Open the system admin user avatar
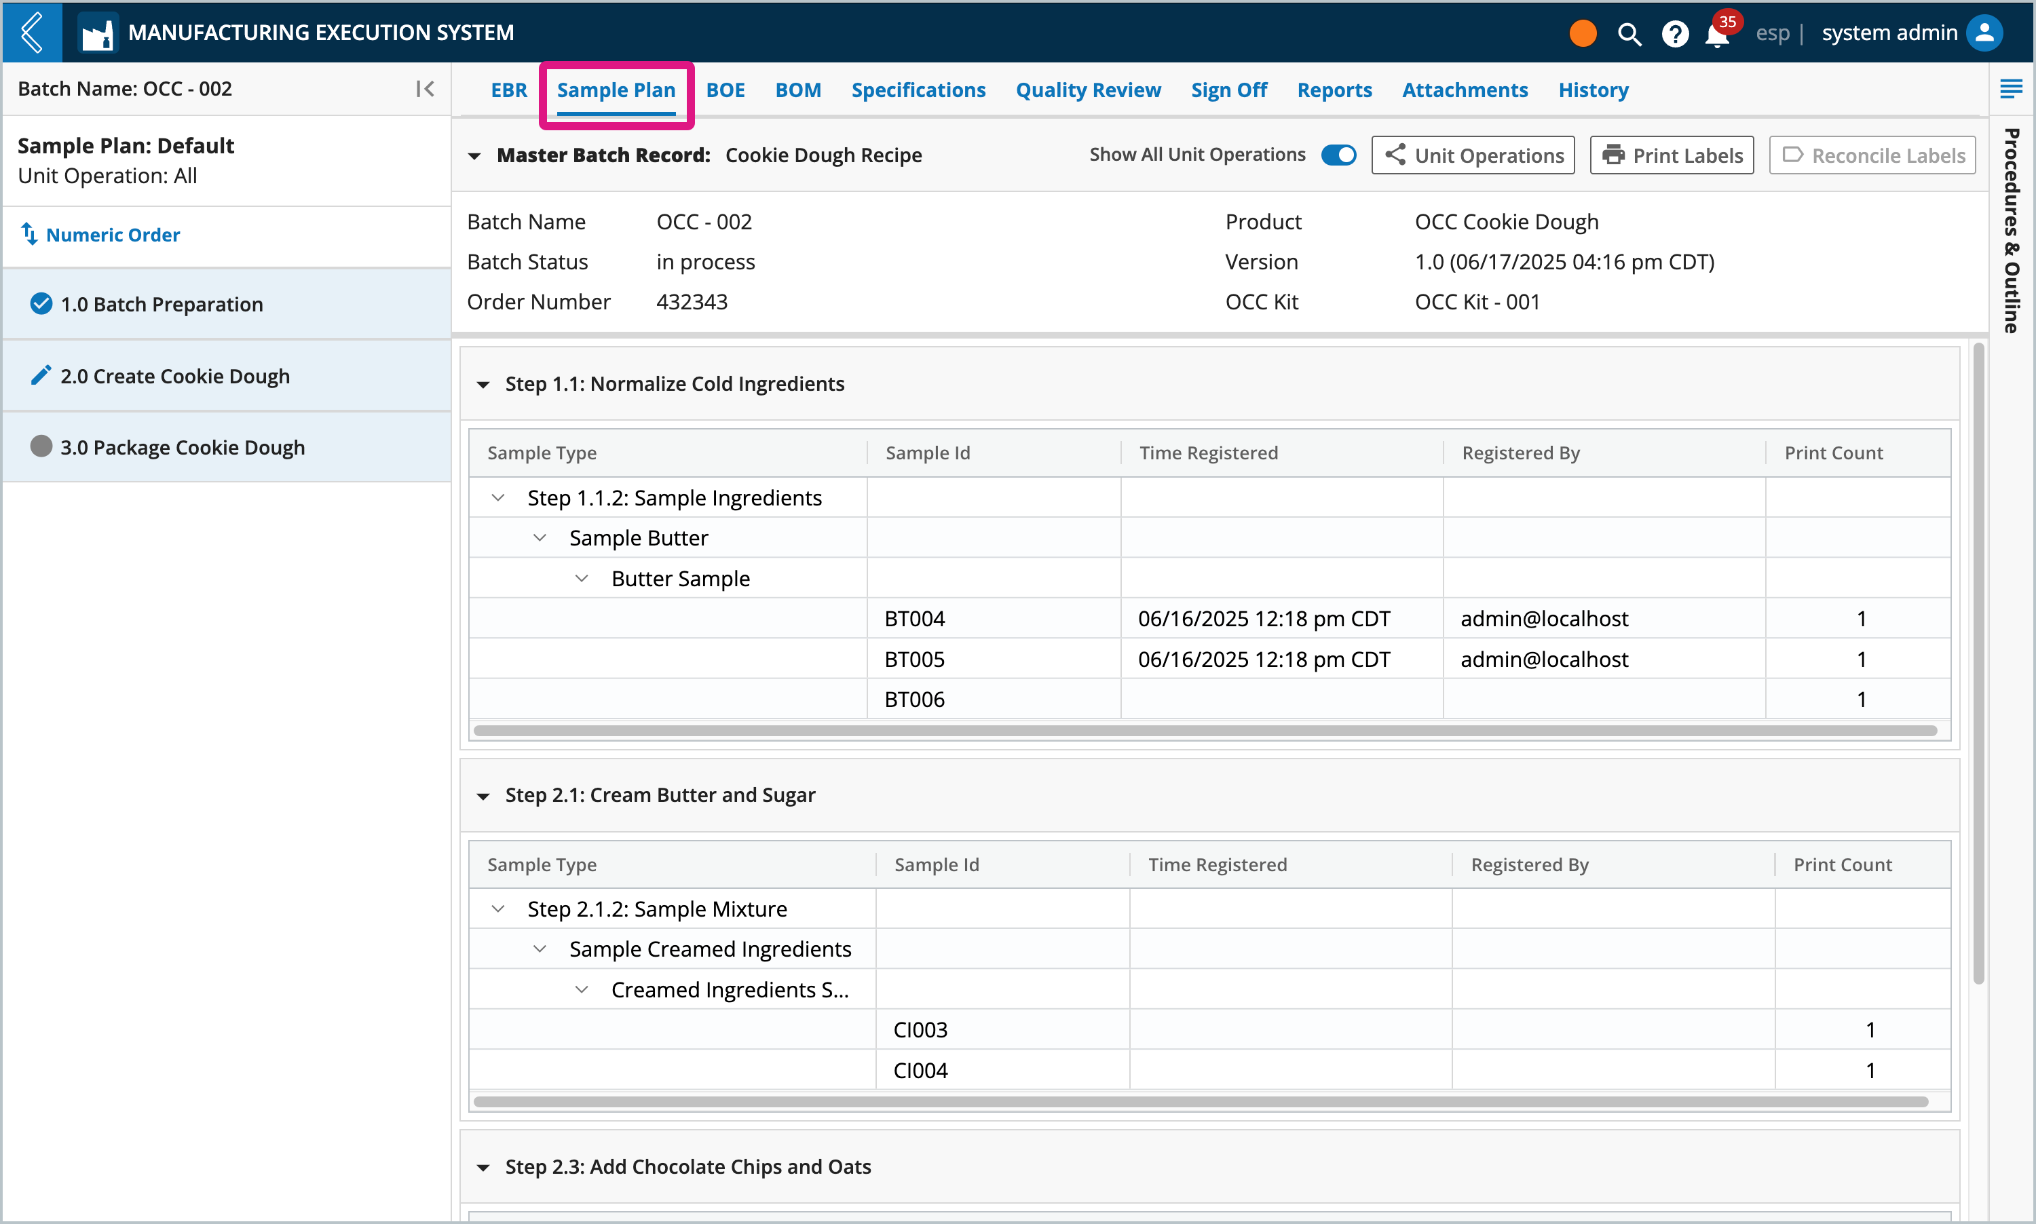Image resolution: width=2036 pixels, height=1224 pixels. 1984,33
